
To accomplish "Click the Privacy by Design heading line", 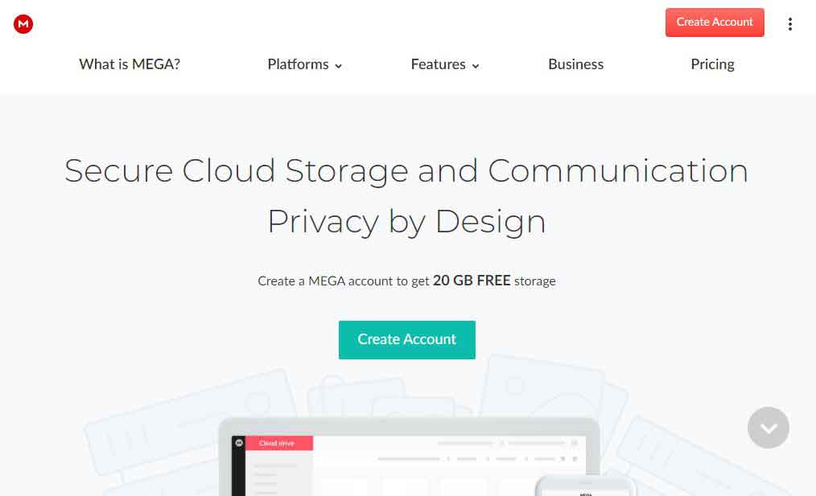I will pos(406,221).
